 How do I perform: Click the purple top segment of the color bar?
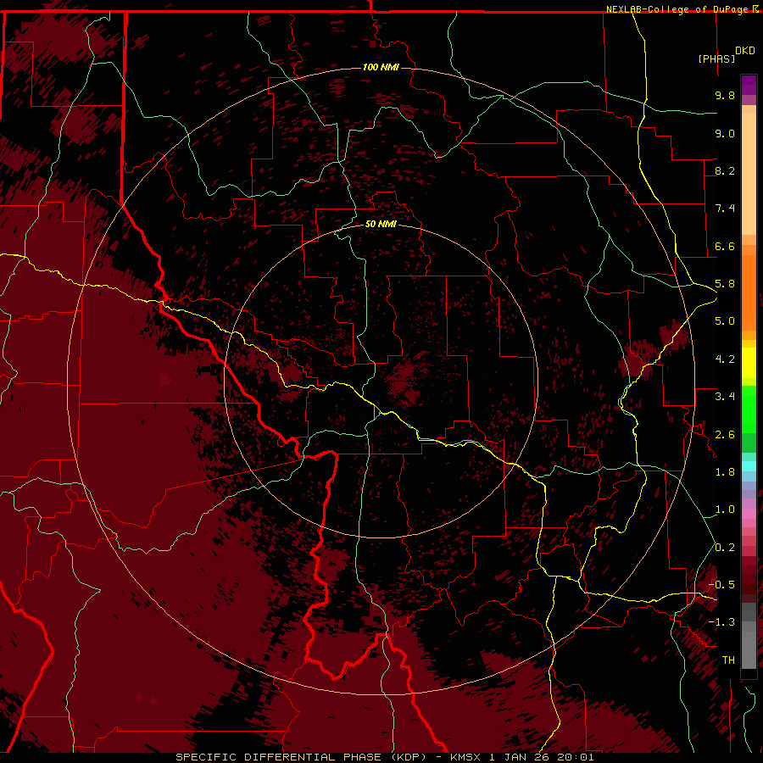pos(749,85)
